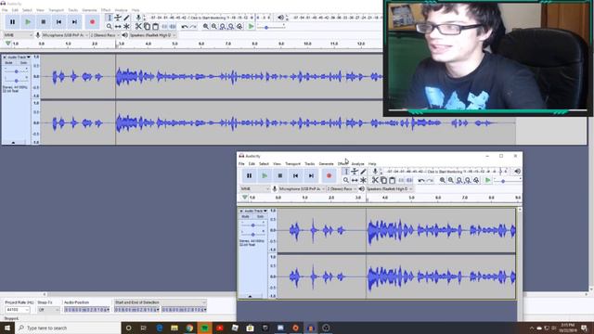This screenshot has width=594, height=334.
Task: Click Fit Project to width in front window
Action: pyautogui.click(x=468, y=180)
